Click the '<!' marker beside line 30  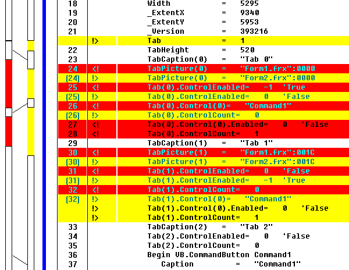coord(95,152)
